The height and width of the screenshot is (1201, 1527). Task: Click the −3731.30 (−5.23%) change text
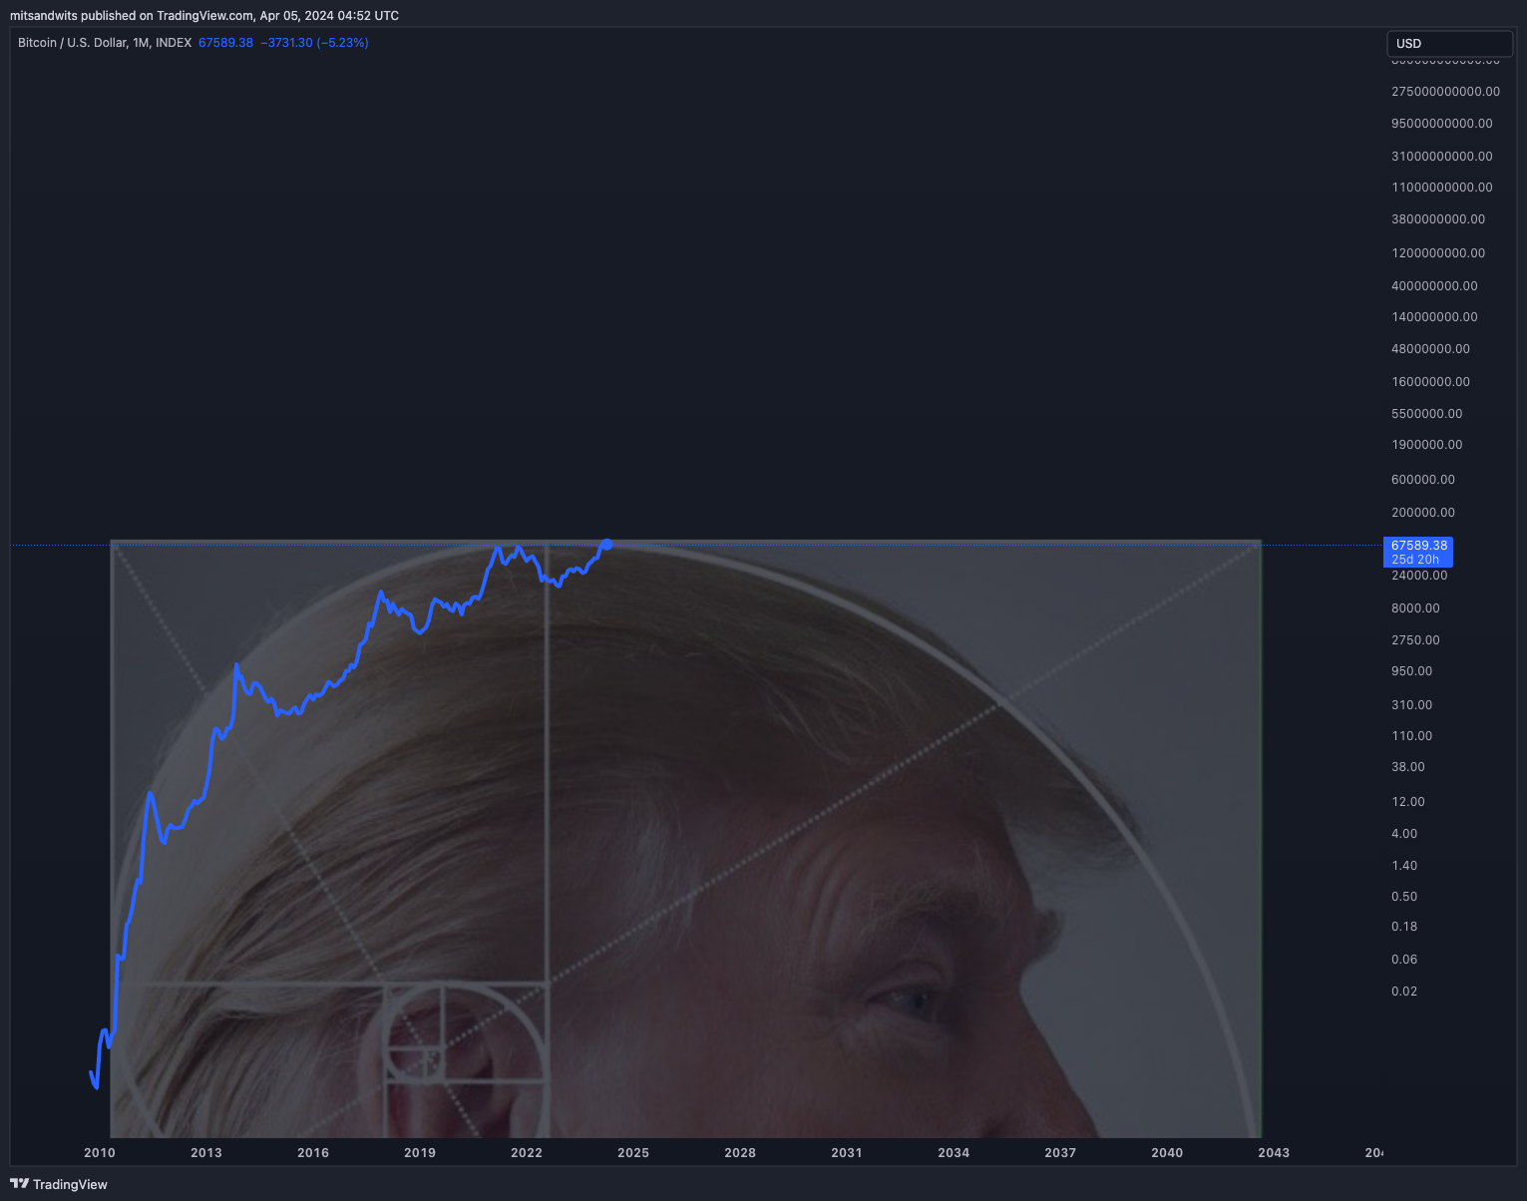pos(314,43)
